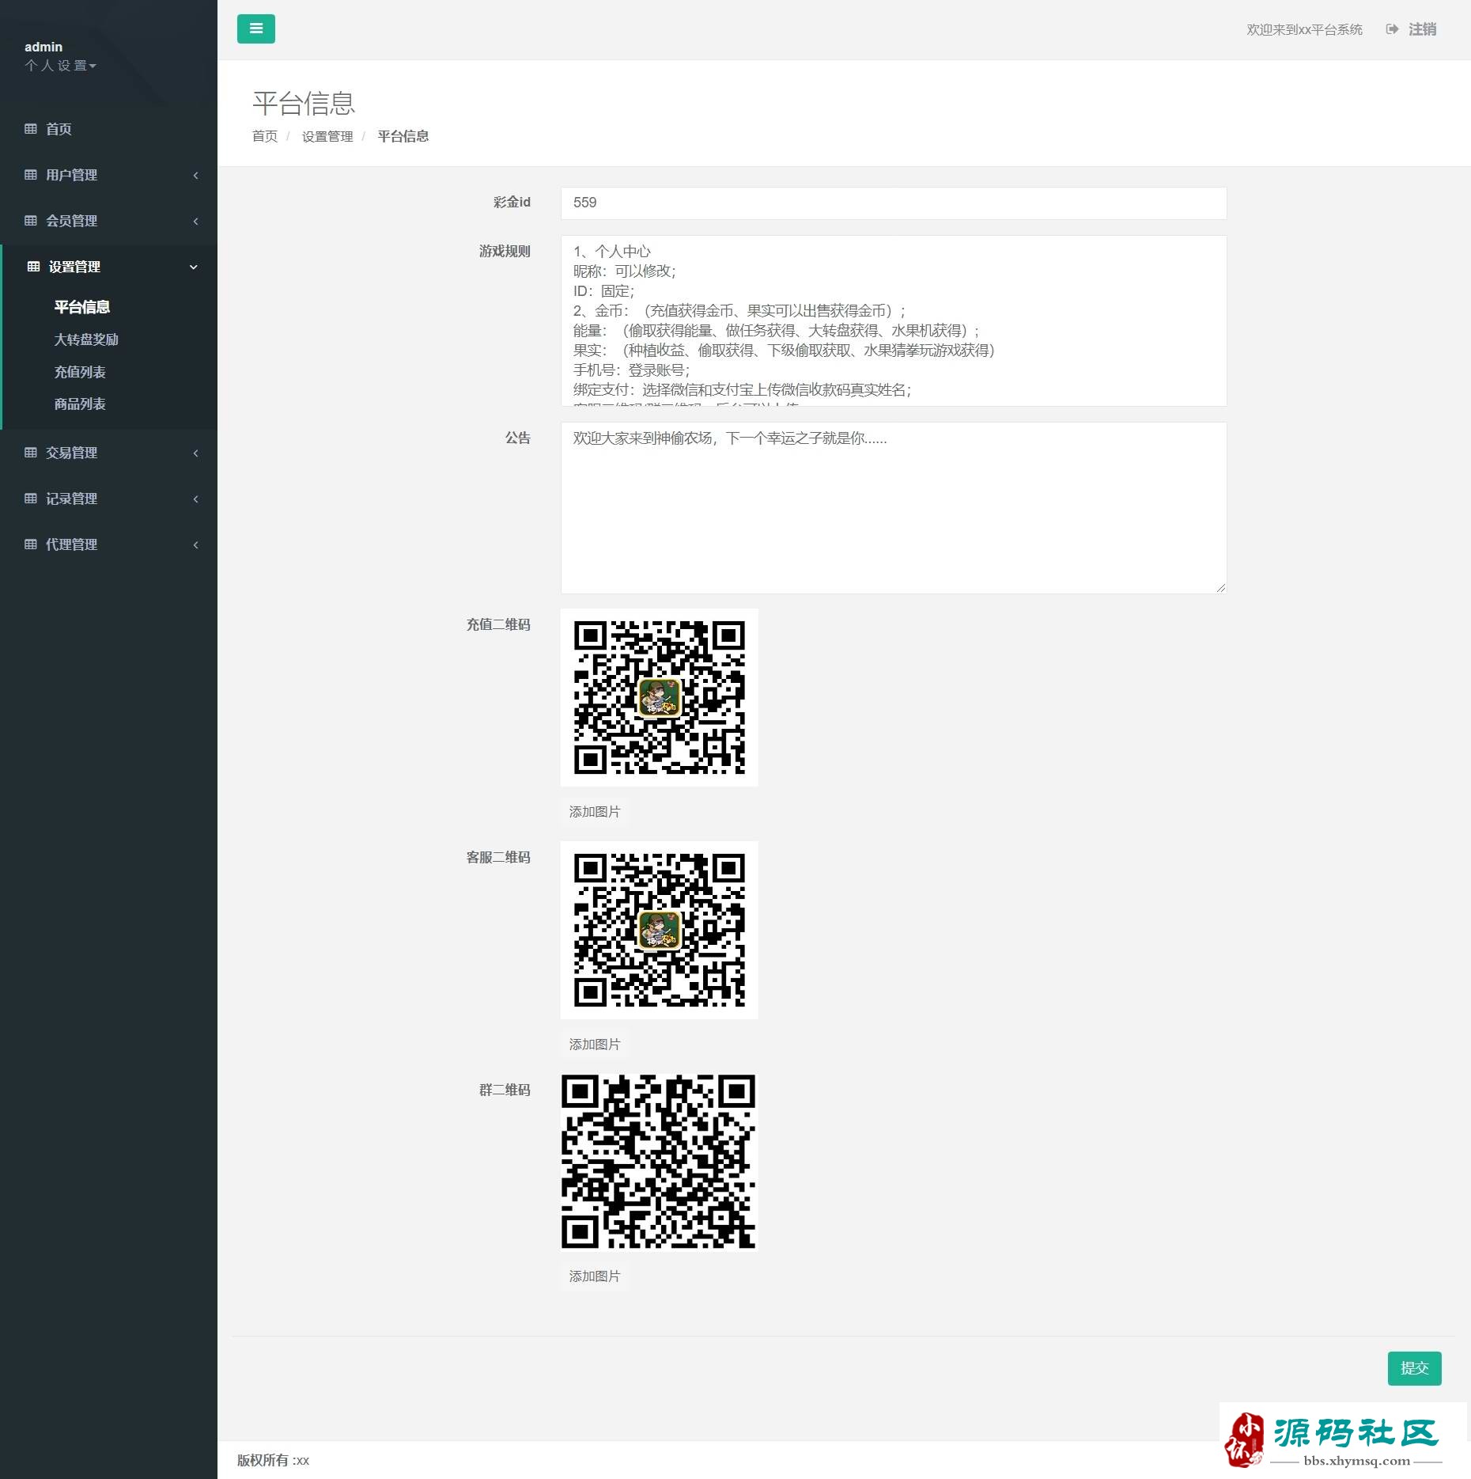Click 平台信息 in the breadcrumb
This screenshot has width=1471, height=1479.
(403, 136)
